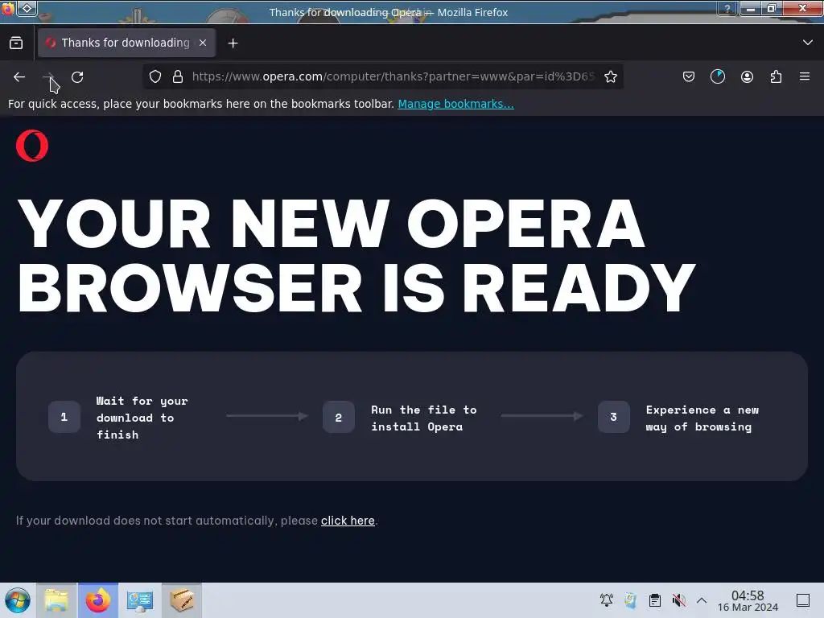Toggle the muted volume tray icon

click(x=679, y=600)
